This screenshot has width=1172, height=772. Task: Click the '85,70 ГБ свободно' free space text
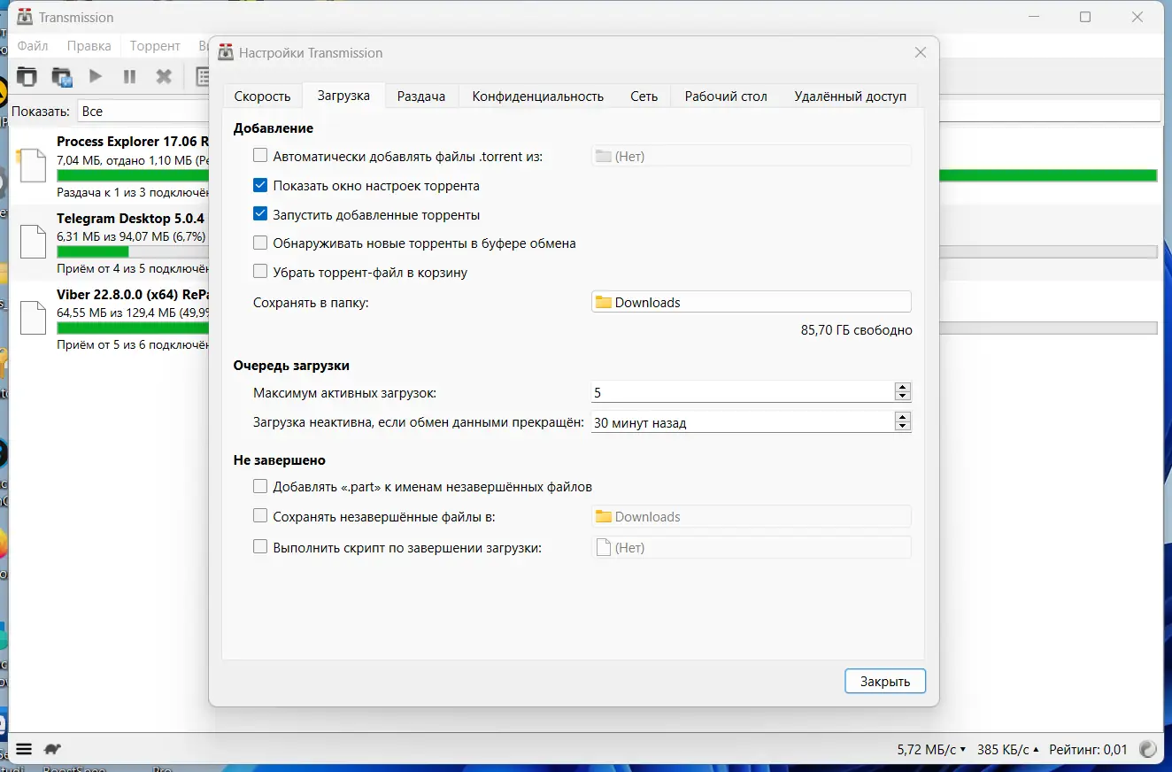click(x=856, y=330)
